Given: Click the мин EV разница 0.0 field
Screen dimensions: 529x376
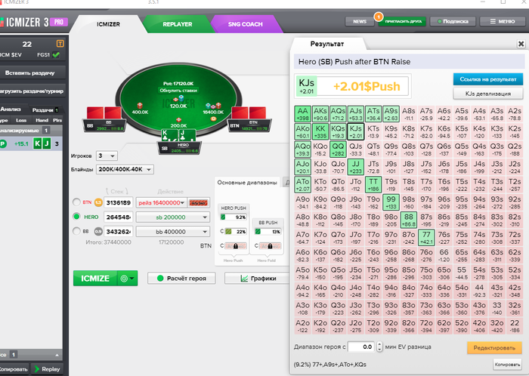Looking at the screenshot, I should (x=361, y=347).
